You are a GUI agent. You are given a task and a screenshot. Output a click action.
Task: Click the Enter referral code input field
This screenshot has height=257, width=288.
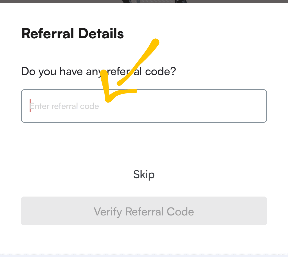(x=144, y=106)
